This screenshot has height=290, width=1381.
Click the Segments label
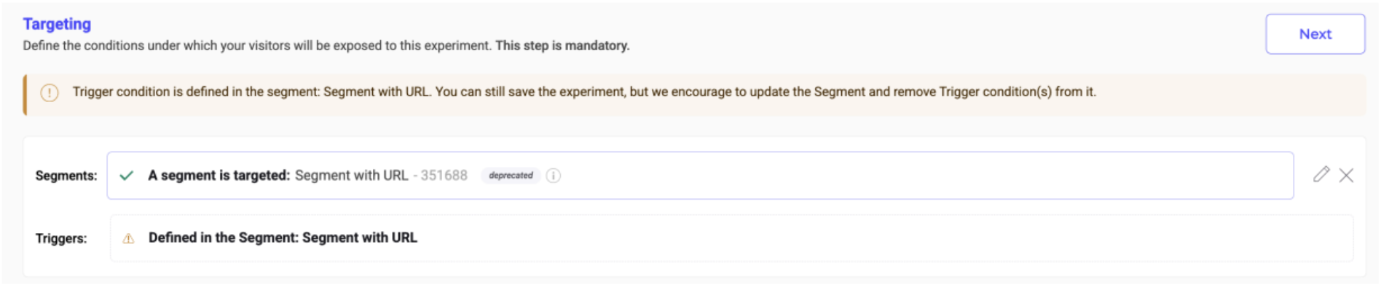66,176
